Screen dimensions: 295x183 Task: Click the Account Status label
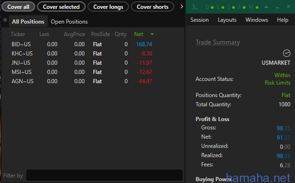[214, 79]
